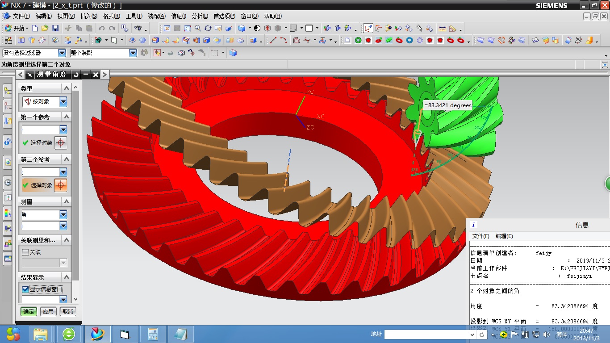The height and width of the screenshot is (343, 610).
Task: Click the taskbar address input field
Action: 429,334
